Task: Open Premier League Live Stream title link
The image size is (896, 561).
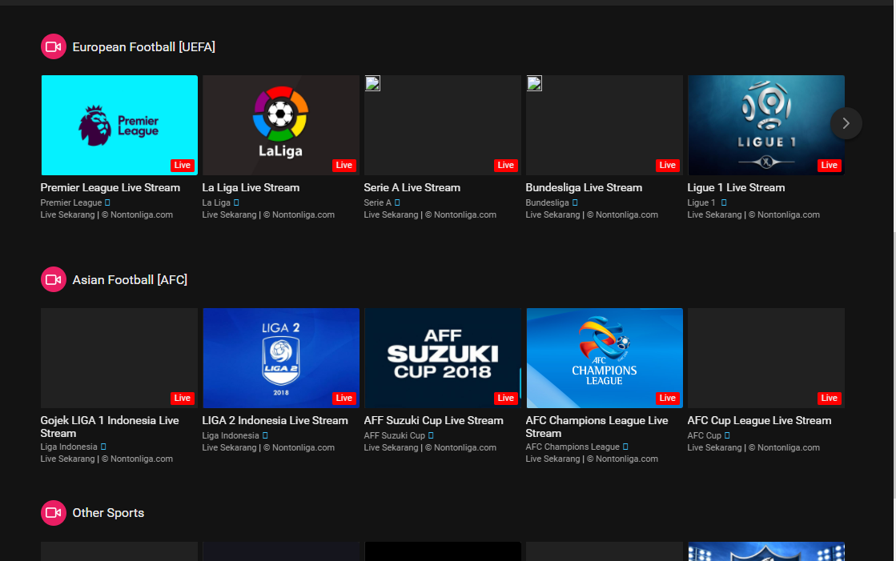Action: click(x=110, y=187)
